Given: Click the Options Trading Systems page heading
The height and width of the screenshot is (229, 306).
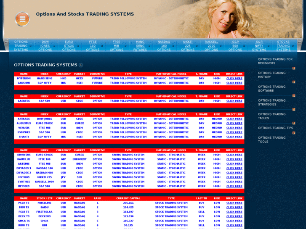Looking at the screenshot, I should click(45, 65).
